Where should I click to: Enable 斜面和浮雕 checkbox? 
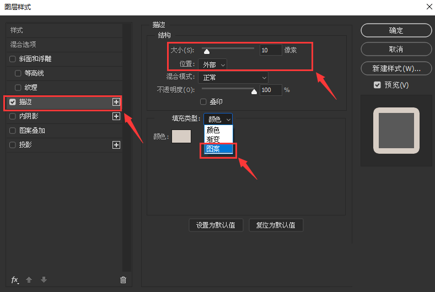tap(13, 59)
